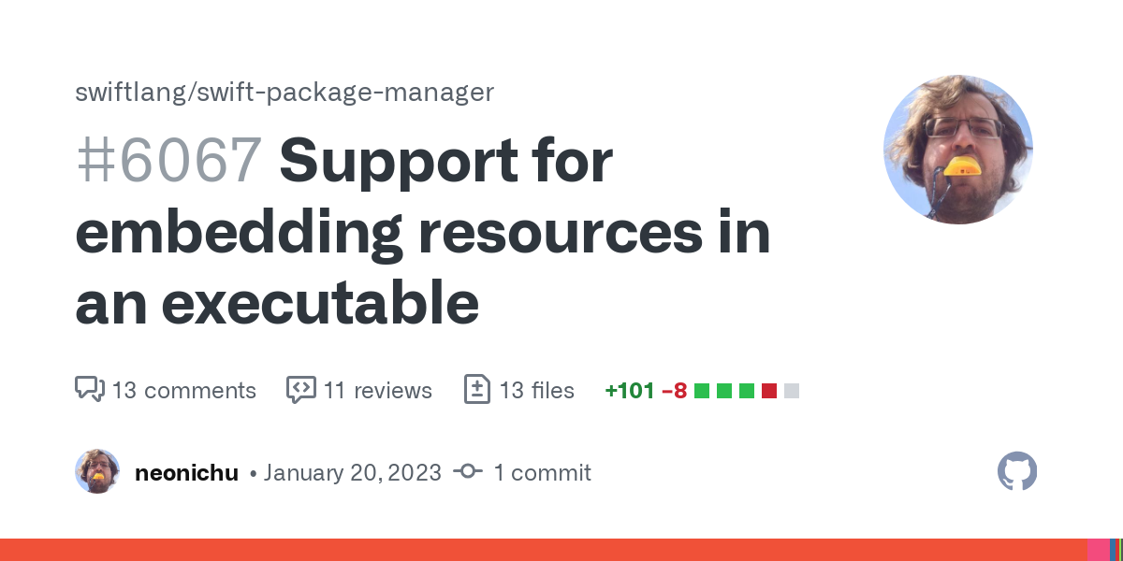Open swiftlang/swift-package-manager repository link
Screen dimensions: 1123x561
pyautogui.click(x=284, y=93)
